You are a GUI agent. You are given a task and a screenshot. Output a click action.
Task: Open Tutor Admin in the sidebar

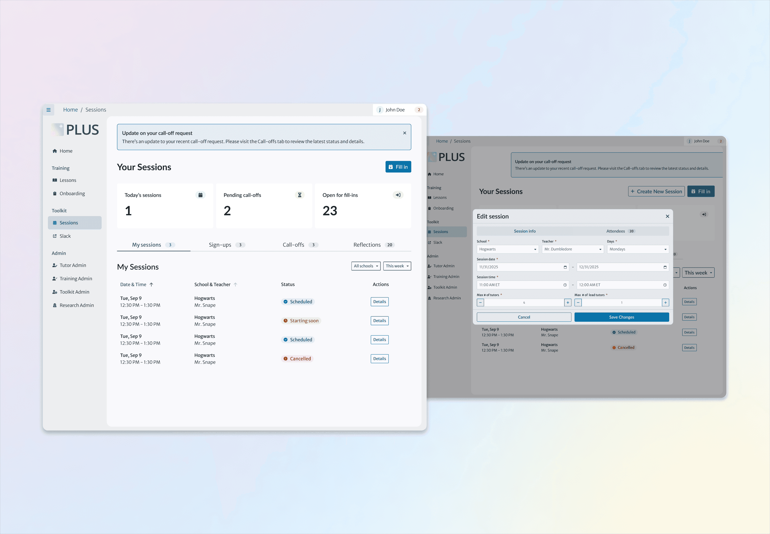[x=73, y=265]
